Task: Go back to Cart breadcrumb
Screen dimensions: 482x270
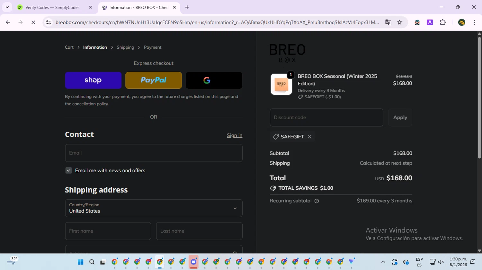Action: coord(69,47)
